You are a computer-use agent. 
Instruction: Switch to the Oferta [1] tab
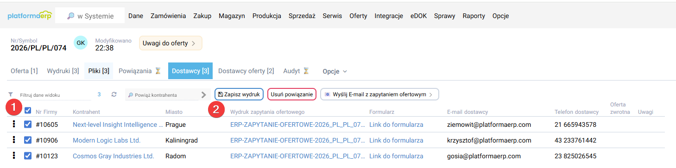coord(24,71)
